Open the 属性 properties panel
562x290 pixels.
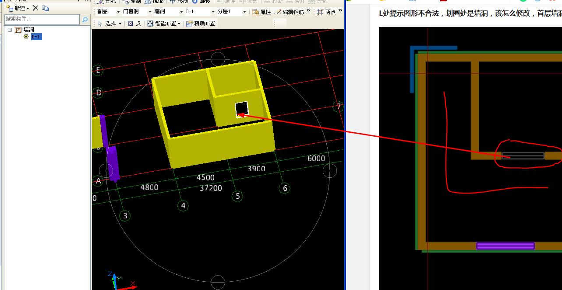pyautogui.click(x=262, y=12)
